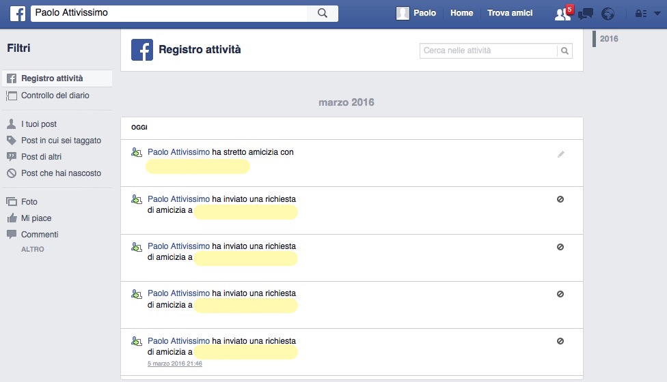667x382 pixels.
Task: Click the pencil edit icon on friendship entry
Action: point(560,154)
